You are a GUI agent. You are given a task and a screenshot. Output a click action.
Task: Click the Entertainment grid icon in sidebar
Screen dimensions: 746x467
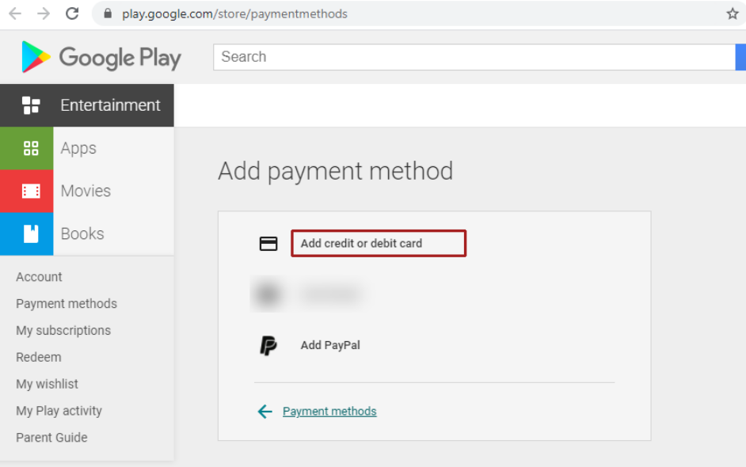tap(32, 105)
